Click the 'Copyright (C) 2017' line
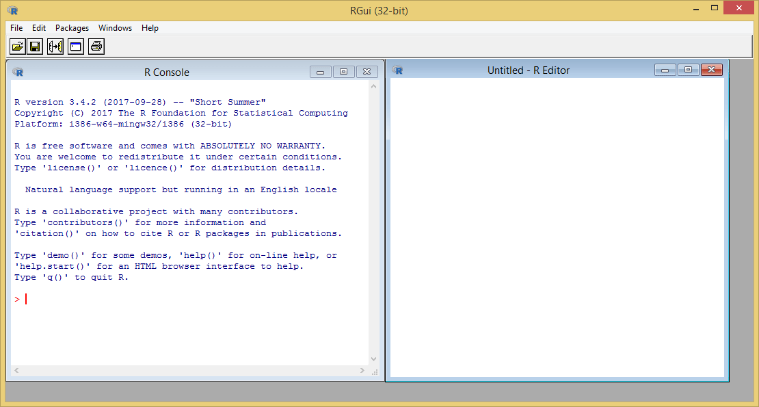The image size is (759, 407). point(181,113)
